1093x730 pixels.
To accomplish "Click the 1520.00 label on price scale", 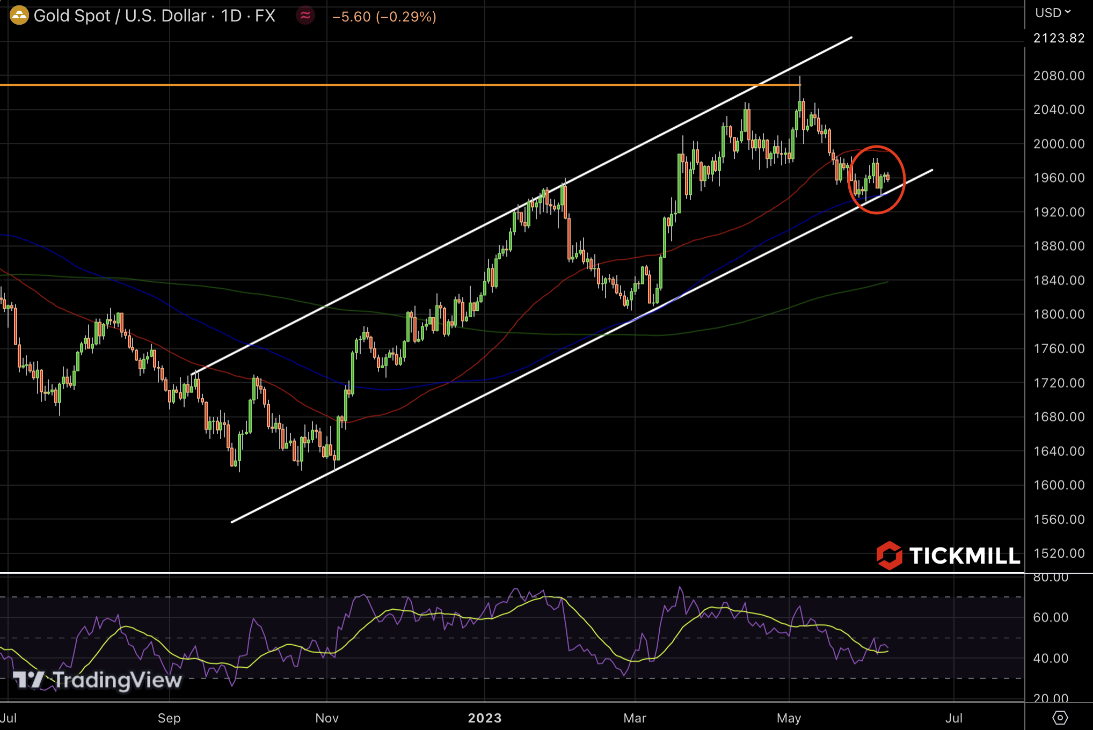I will coord(1059,553).
